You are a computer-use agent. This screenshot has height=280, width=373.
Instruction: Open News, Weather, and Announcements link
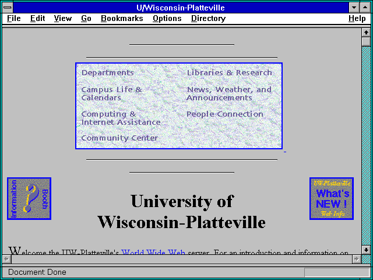click(x=229, y=93)
